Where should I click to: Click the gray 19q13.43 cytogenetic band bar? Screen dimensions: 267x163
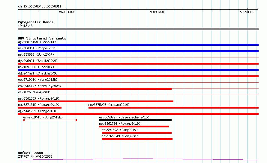pos(138,29)
